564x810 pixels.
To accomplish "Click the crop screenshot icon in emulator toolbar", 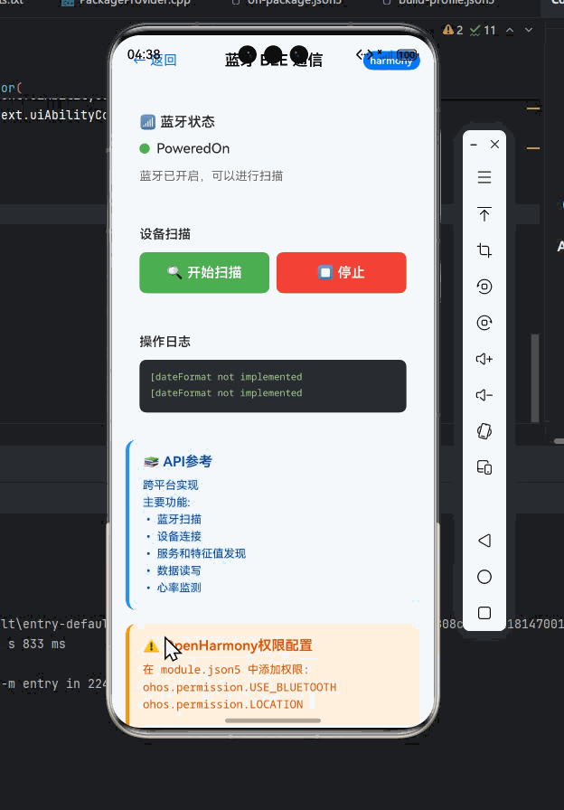I will 484,250.
